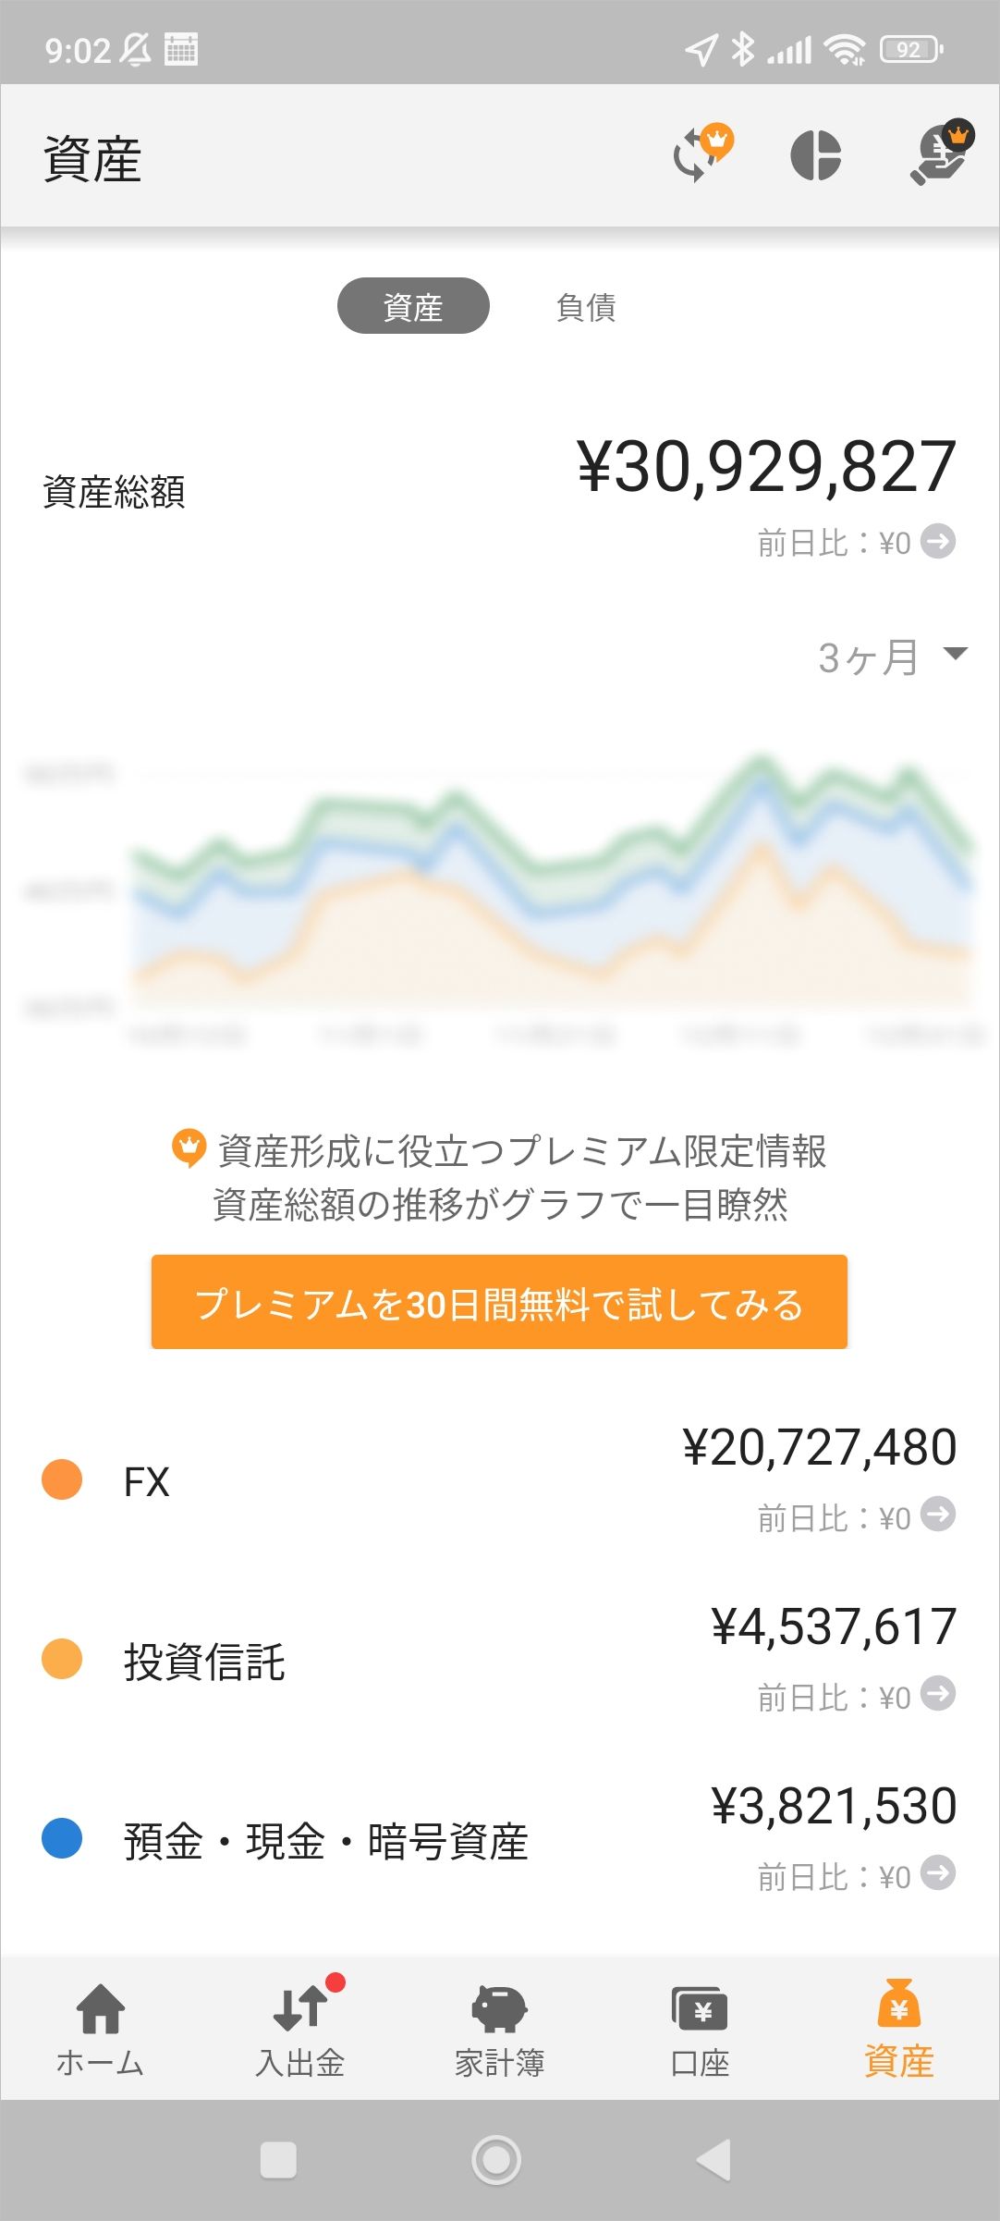1000x2221 pixels.
Task: Open 口座 accounts tab
Action: (x=700, y=2029)
